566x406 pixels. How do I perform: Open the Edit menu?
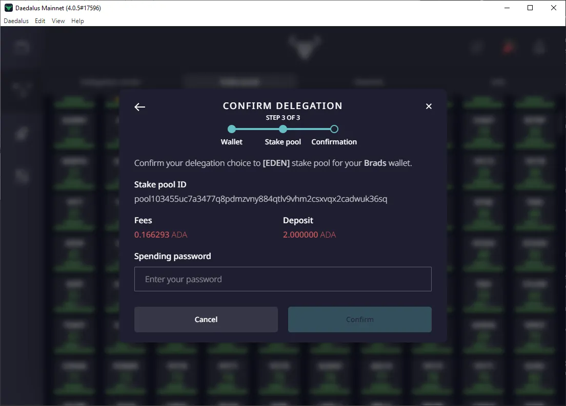[x=40, y=21]
